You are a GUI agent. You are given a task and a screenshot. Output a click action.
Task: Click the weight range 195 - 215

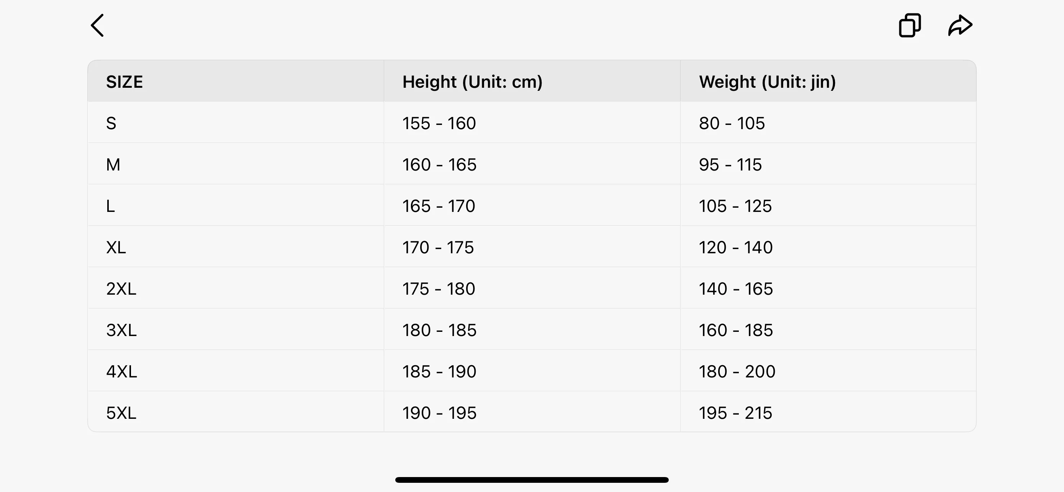point(736,412)
